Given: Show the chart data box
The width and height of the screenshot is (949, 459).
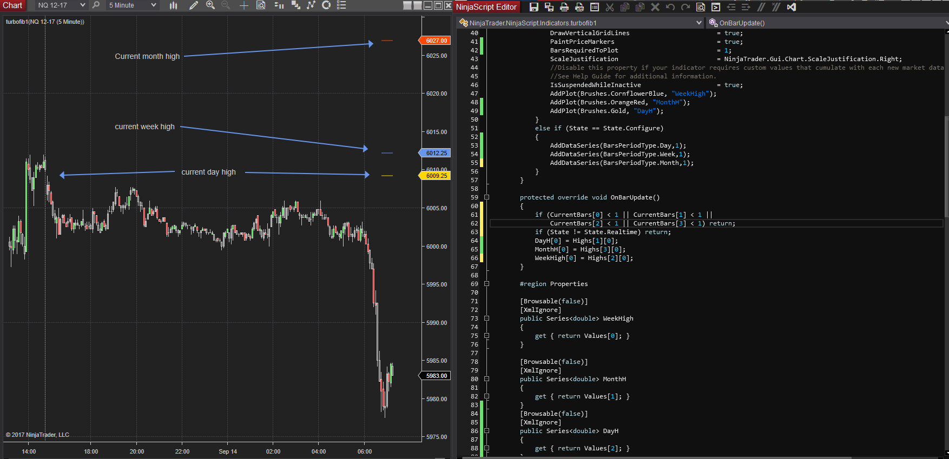Looking at the screenshot, I should [261, 5].
